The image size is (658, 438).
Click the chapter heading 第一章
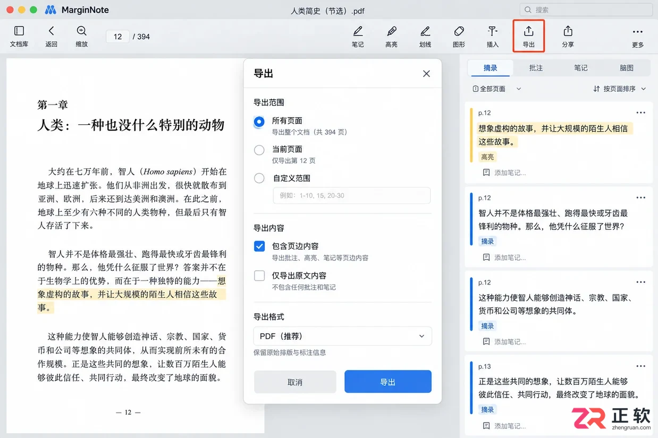(53, 105)
